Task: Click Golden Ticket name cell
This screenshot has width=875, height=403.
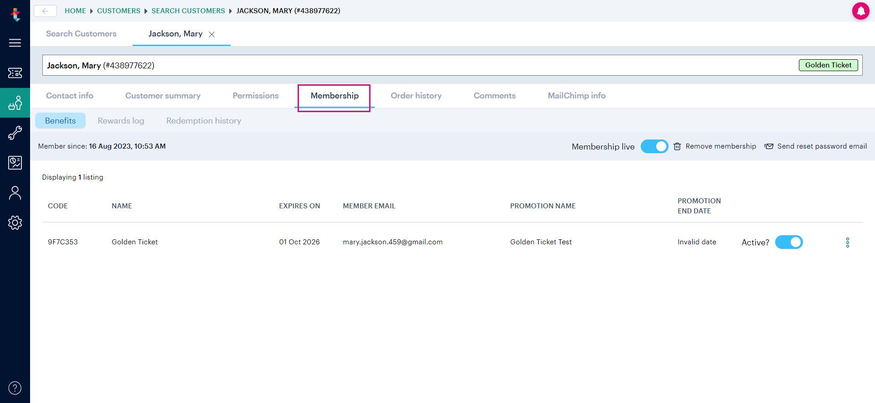Action: click(x=134, y=242)
